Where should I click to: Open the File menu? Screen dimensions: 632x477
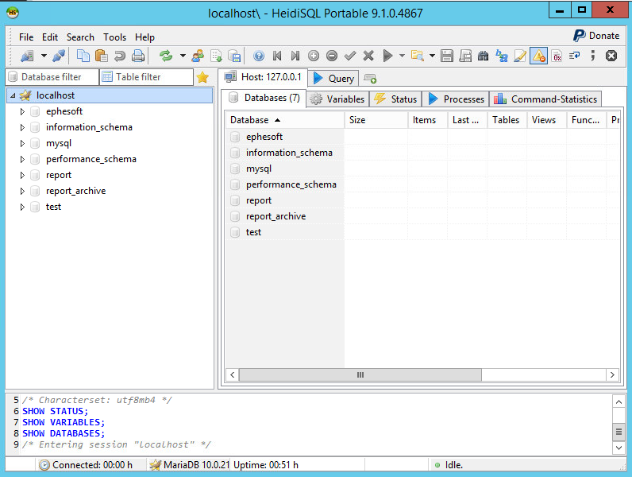click(26, 37)
